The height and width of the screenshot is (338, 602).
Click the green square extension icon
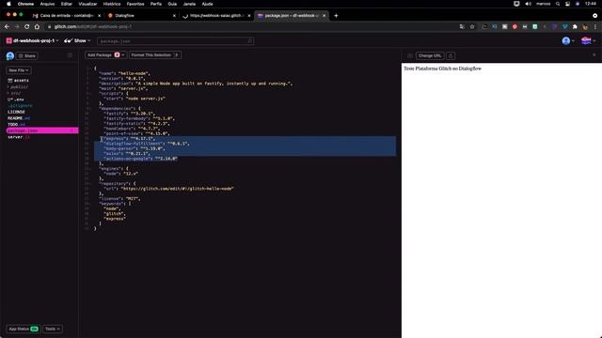[534, 27]
